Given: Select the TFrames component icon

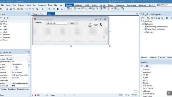Looking at the screenshot, I should [x=68, y=8].
